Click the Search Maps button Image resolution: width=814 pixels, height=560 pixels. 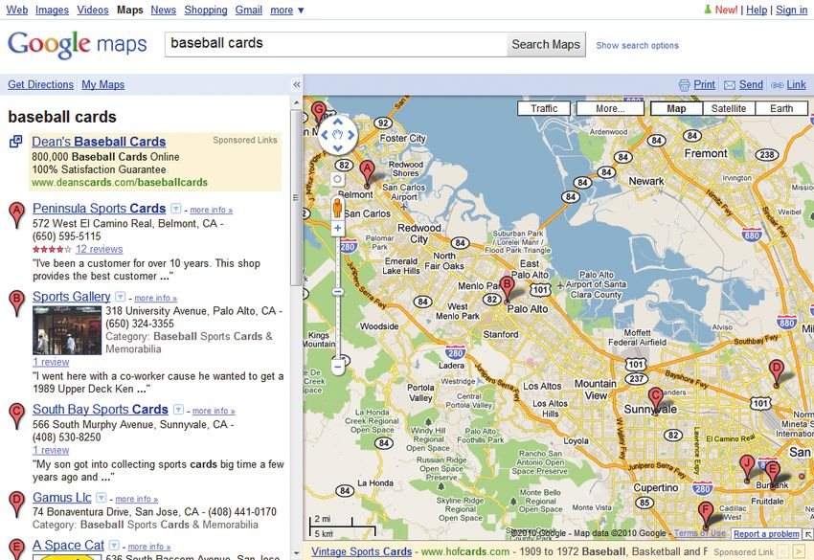pyautogui.click(x=546, y=45)
